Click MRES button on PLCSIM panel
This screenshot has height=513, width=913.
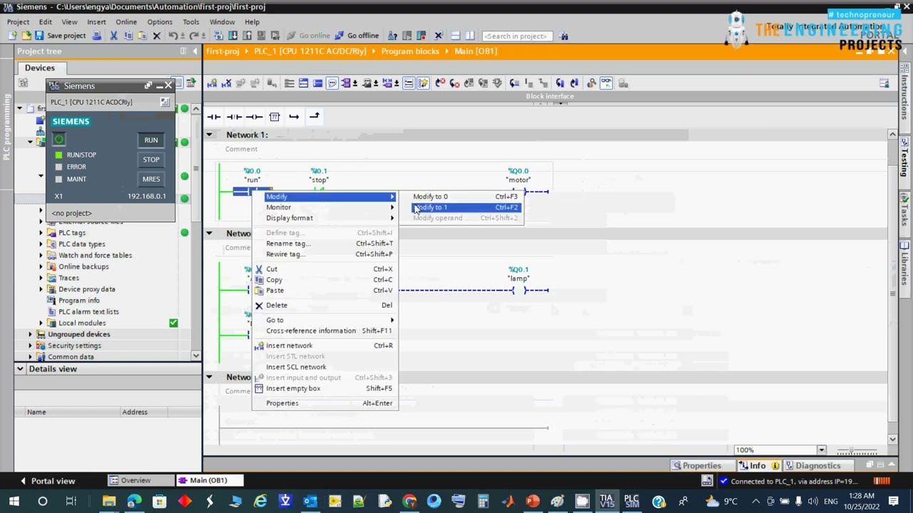pyautogui.click(x=151, y=179)
